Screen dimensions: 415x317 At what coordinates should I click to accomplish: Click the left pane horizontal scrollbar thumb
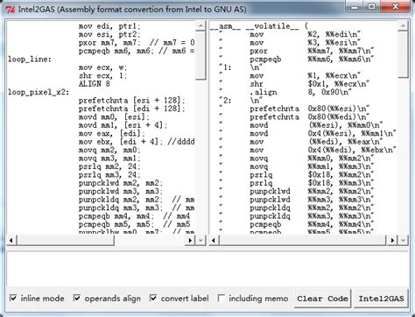click(66, 240)
